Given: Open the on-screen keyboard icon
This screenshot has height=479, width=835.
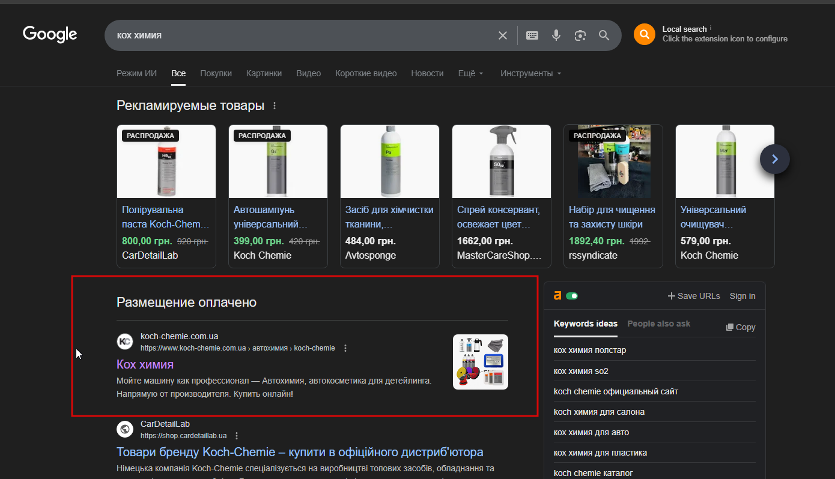Looking at the screenshot, I should [532, 35].
